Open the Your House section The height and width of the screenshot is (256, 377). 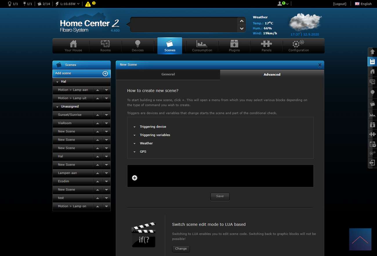click(x=73, y=46)
